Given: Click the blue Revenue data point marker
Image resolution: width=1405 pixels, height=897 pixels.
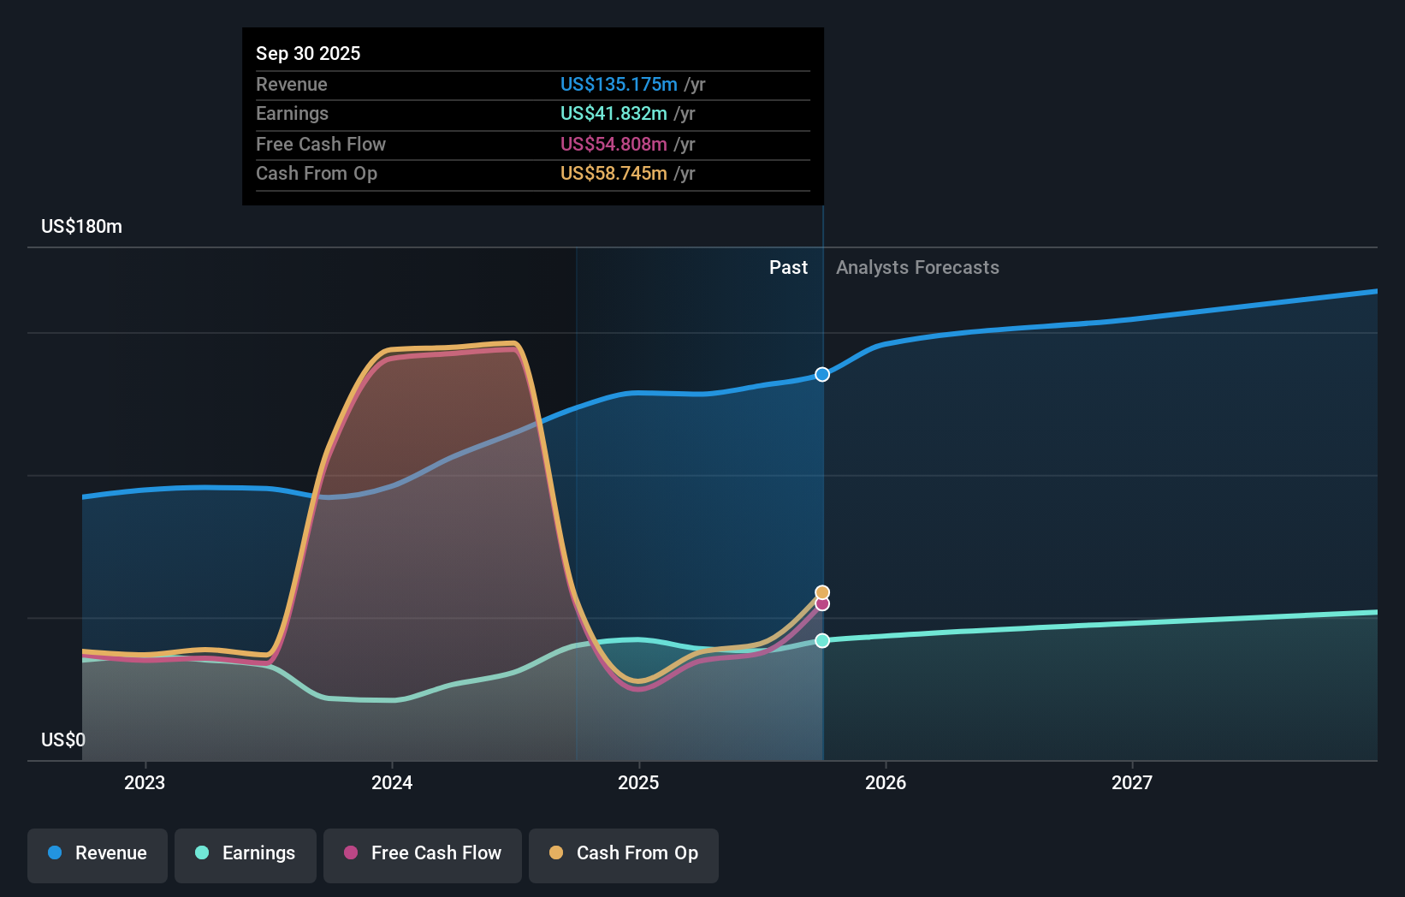Looking at the screenshot, I should (x=822, y=374).
